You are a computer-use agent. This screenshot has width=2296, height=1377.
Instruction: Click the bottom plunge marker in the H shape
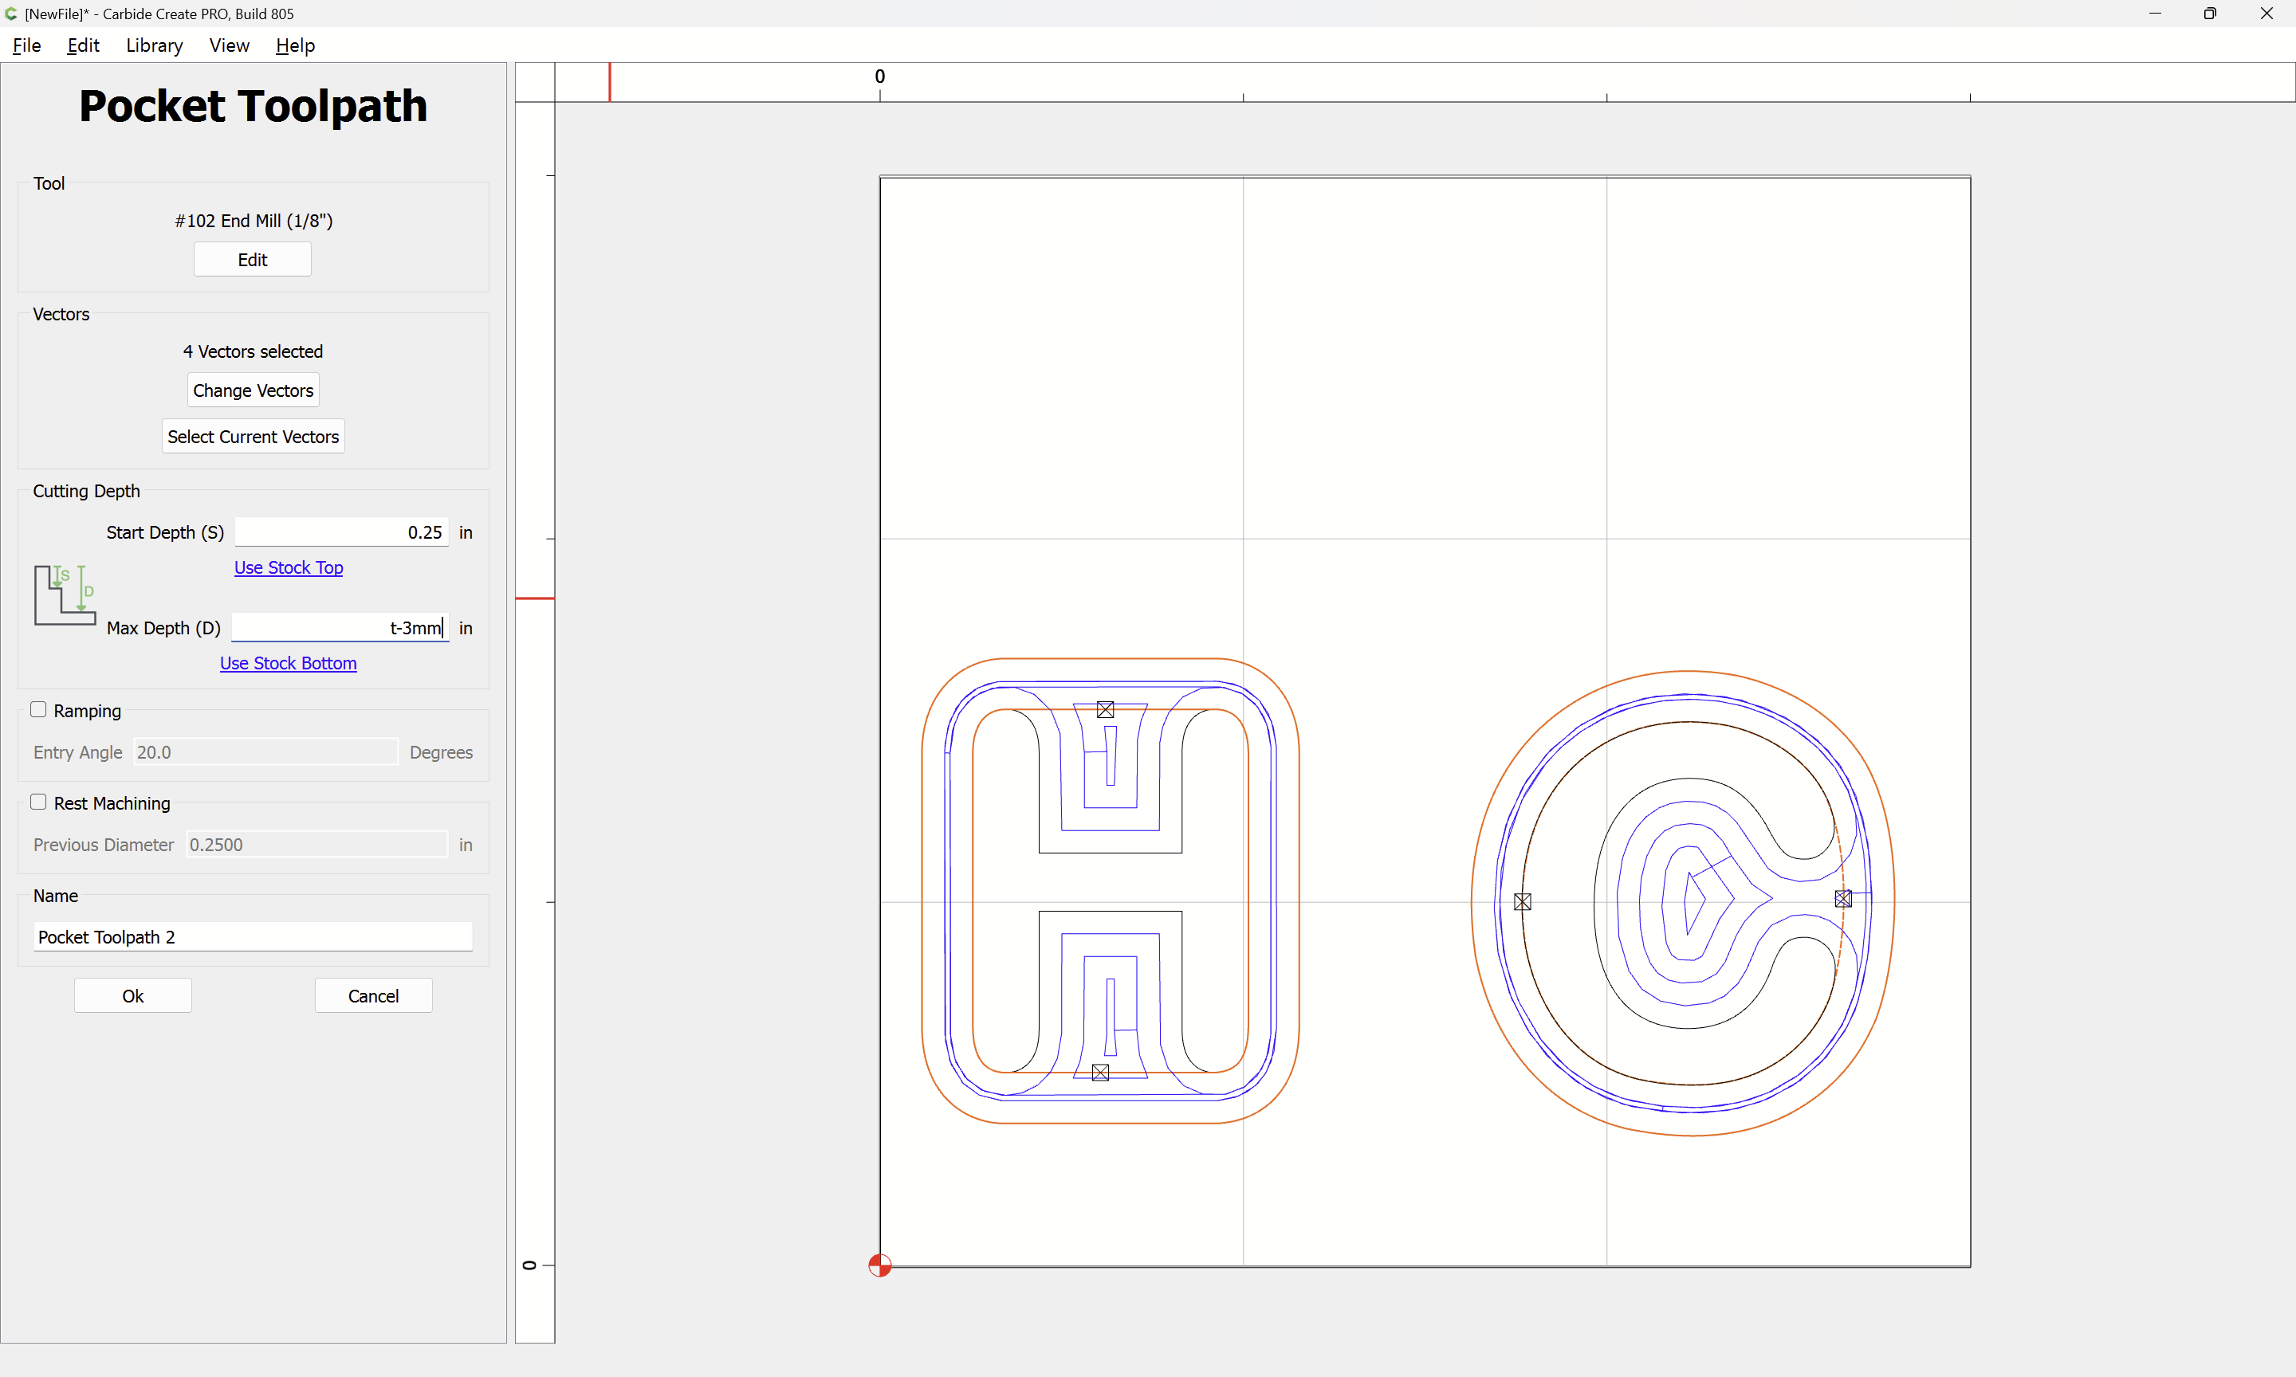coord(1101,1073)
